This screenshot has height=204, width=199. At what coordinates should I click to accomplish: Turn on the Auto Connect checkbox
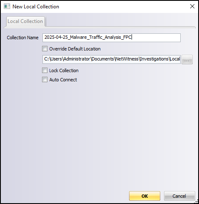point(45,80)
